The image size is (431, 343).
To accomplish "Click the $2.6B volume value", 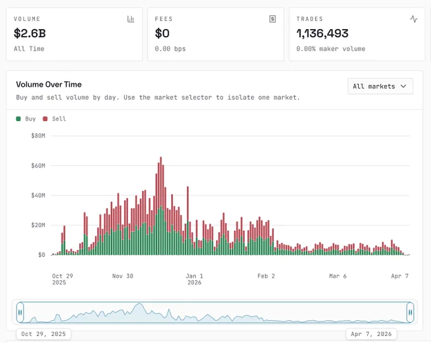I will pyautogui.click(x=30, y=34).
